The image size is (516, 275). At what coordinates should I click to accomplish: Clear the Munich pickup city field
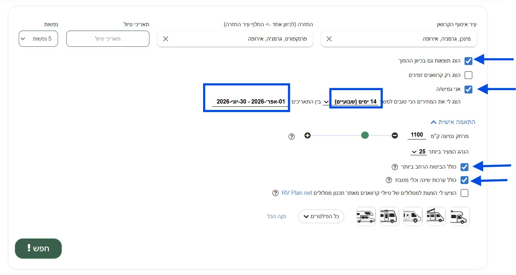(329, 39)
